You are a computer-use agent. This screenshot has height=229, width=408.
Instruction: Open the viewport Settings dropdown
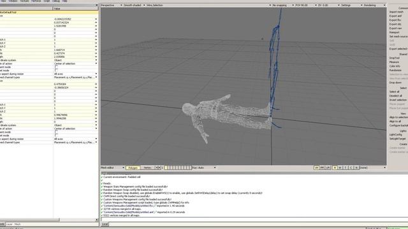click(x=352, y=5)
